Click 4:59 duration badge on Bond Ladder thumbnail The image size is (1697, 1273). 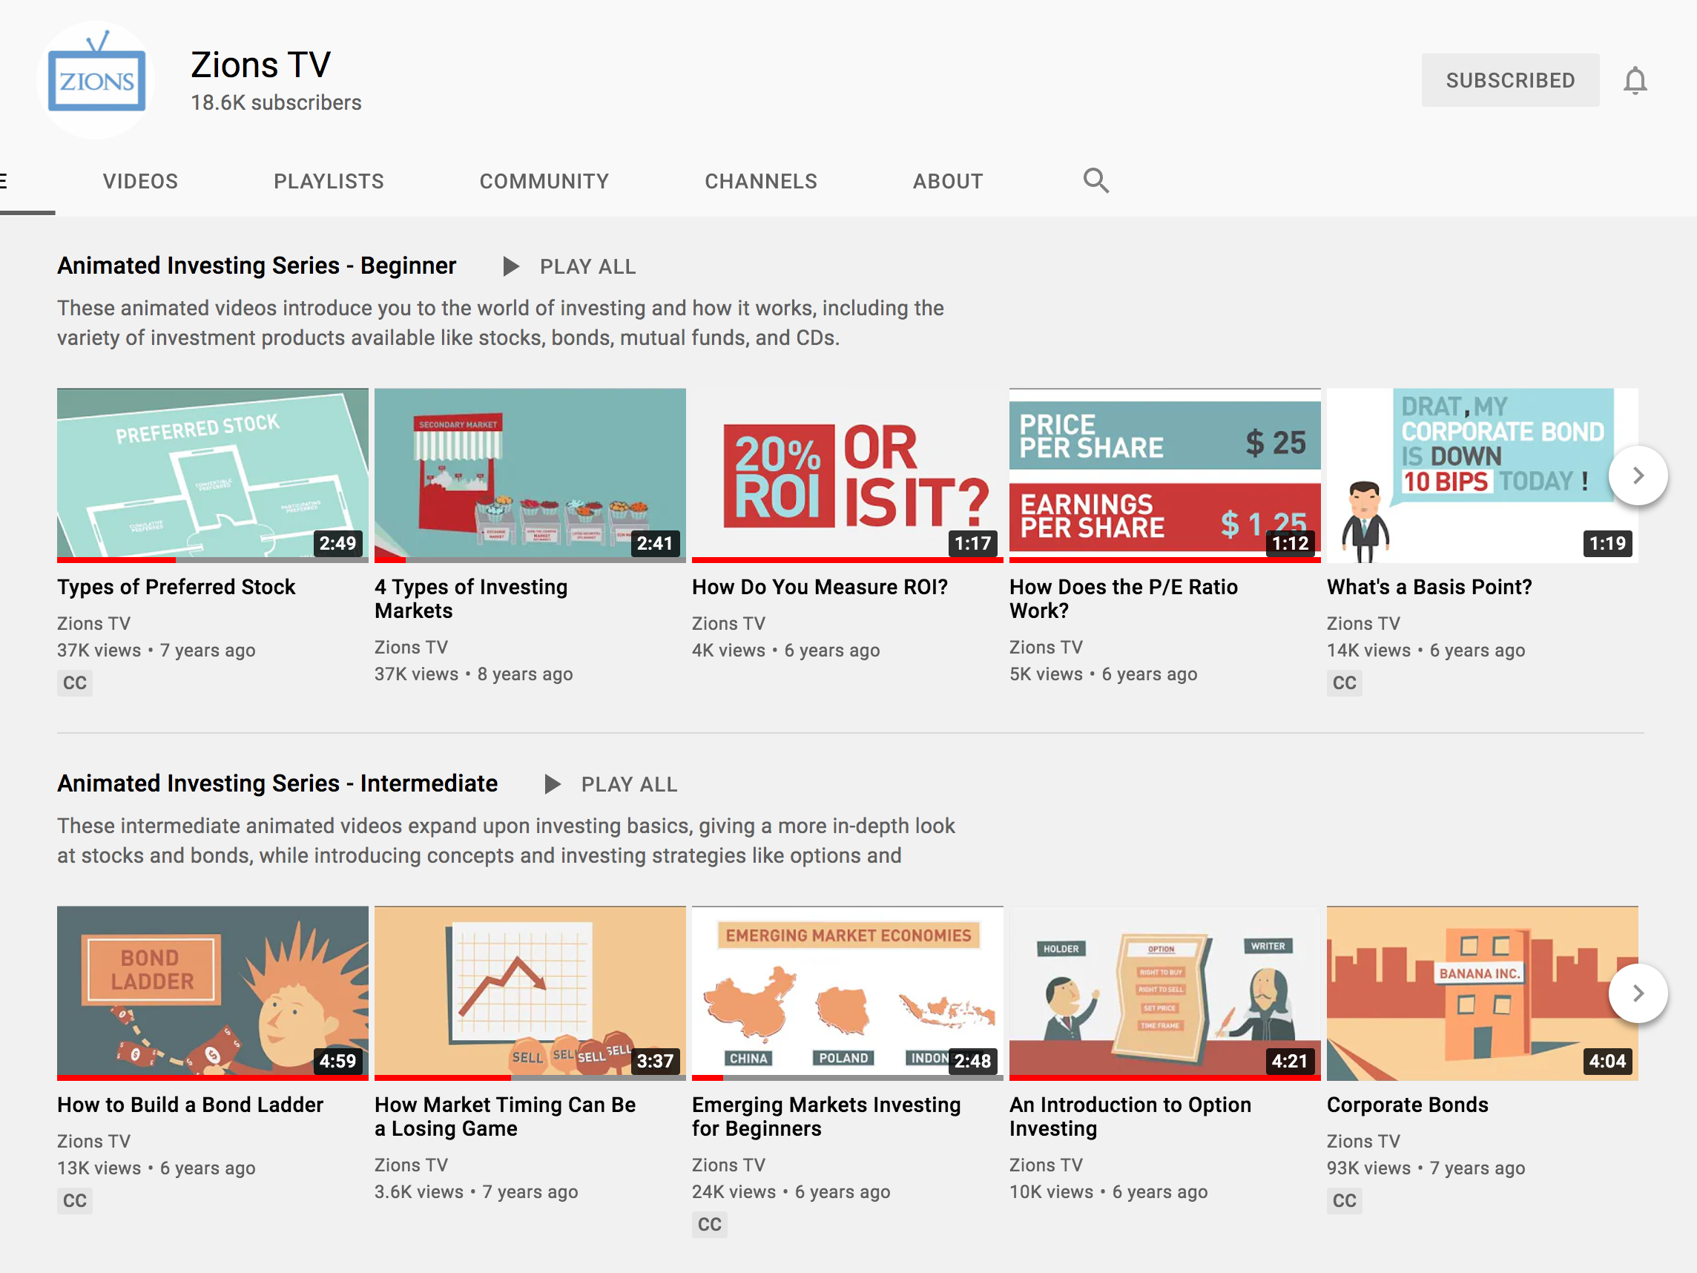click(x=337, y=1062)
